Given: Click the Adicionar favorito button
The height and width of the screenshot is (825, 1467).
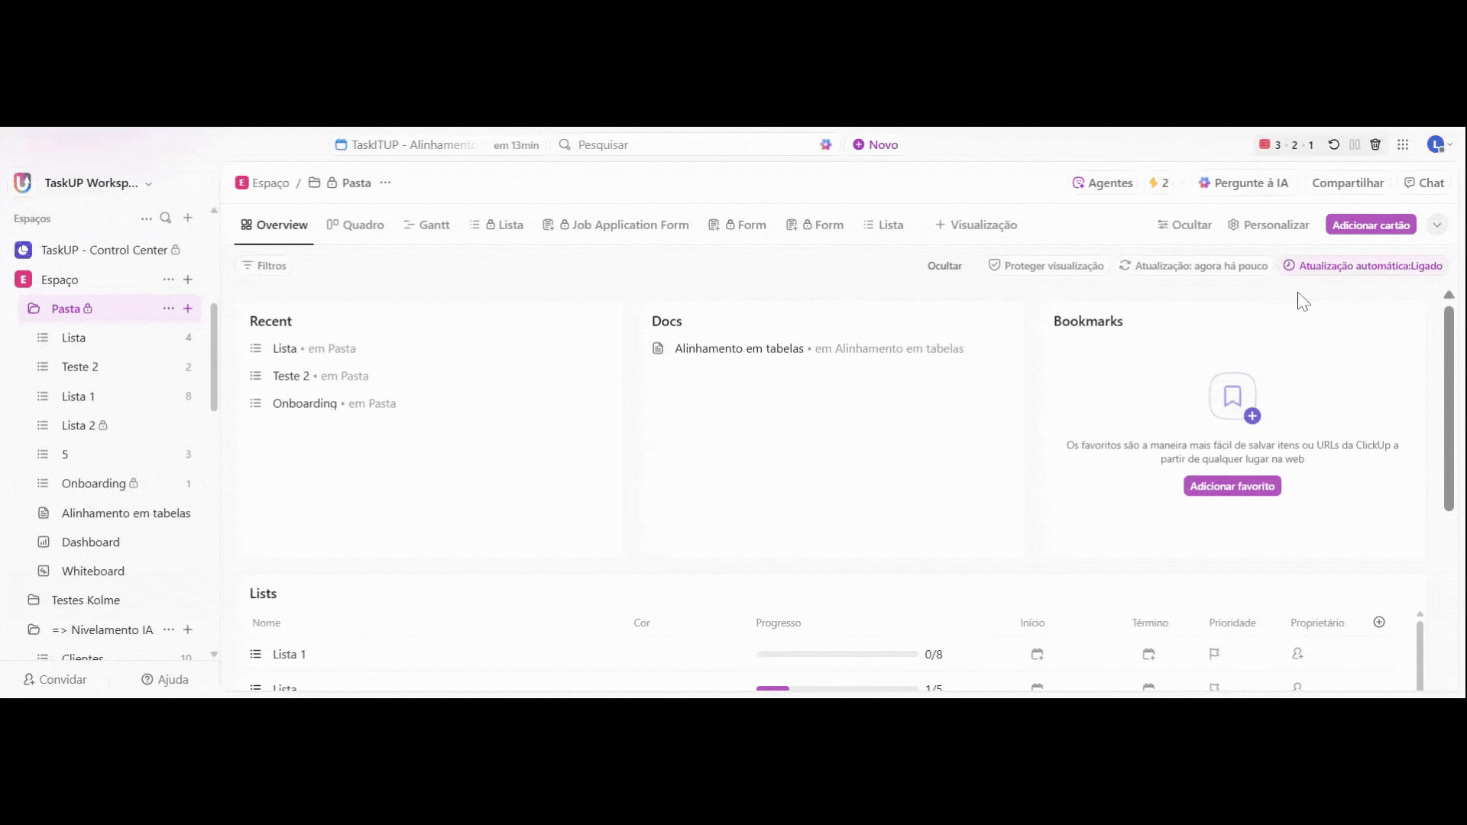Looking at the screenshot, I should click(1232, 487).
